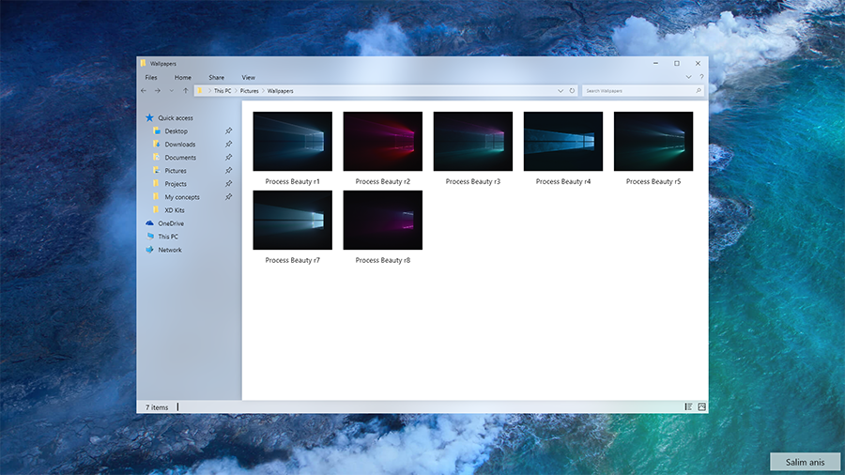
Task: Open XD Kits folder in the sidebar
Action: pos(175,210)
